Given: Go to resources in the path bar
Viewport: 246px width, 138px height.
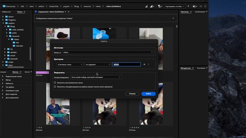Looking at the screenshot, I should click(x=87, y=7).
